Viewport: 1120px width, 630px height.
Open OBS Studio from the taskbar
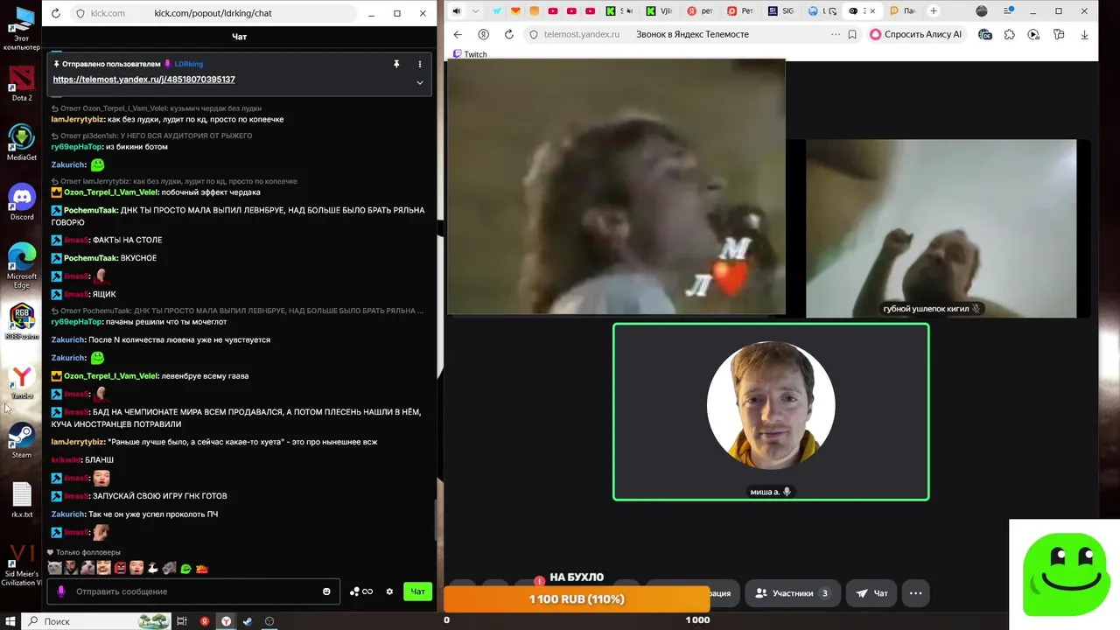pos(269,621)
